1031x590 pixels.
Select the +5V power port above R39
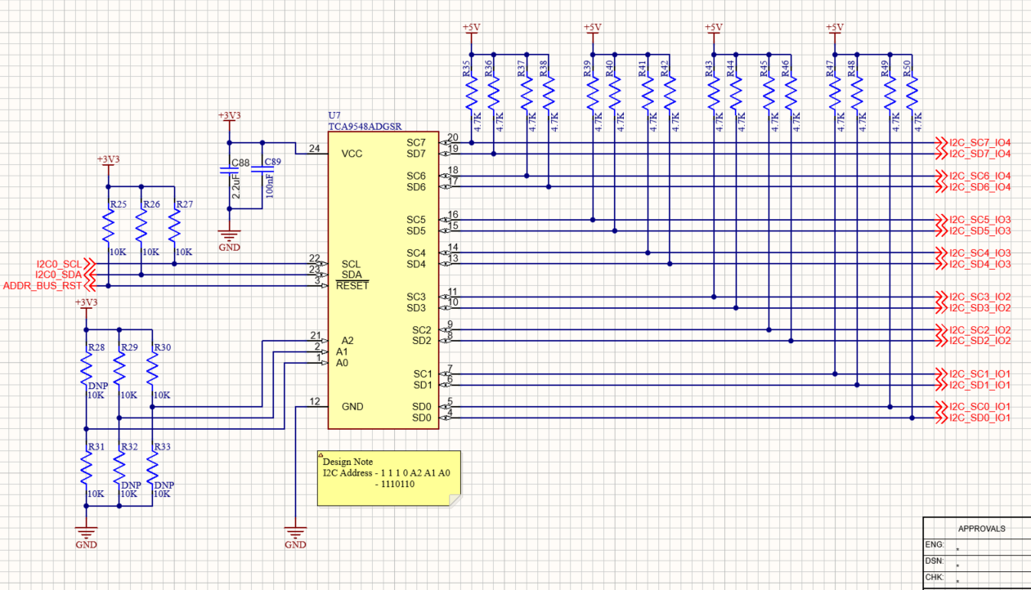(592, 31)
